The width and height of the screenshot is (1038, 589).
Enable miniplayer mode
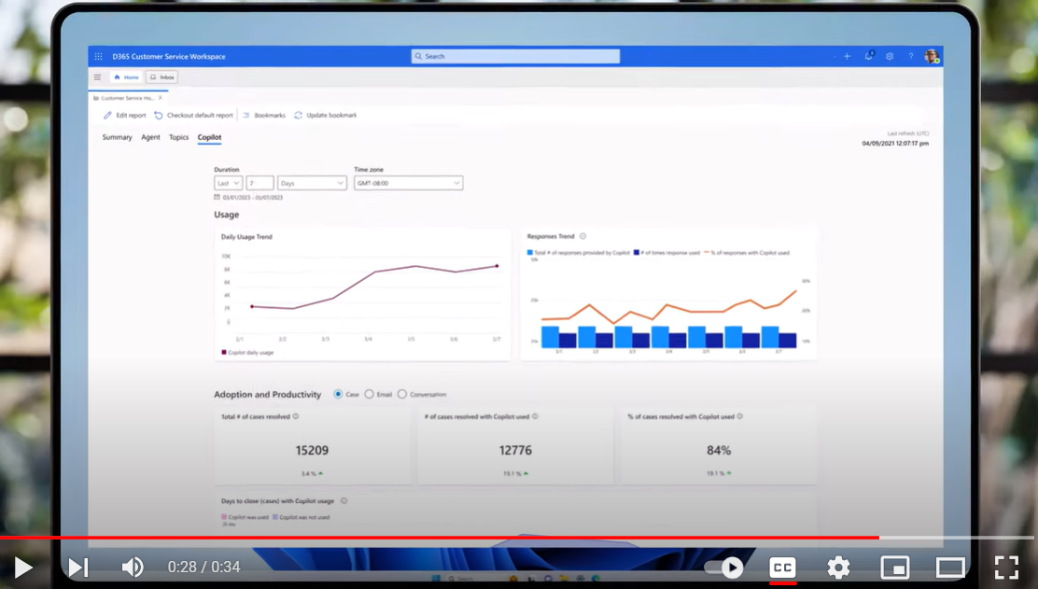click(x=894, y=567)
